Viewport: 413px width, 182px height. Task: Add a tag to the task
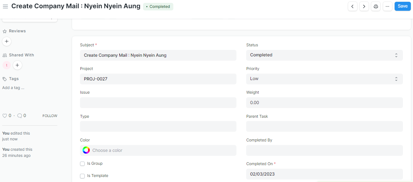point(13,88)
